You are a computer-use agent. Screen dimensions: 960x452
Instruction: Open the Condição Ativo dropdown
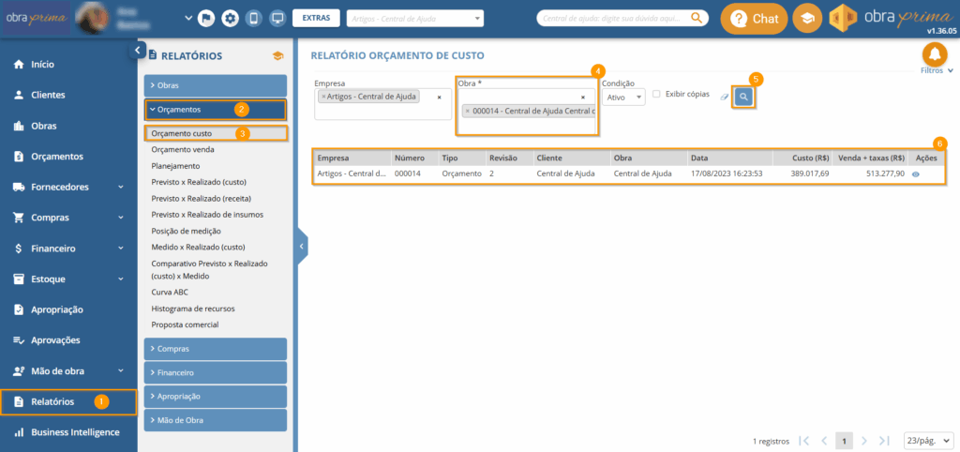click(x=623, y=97)
